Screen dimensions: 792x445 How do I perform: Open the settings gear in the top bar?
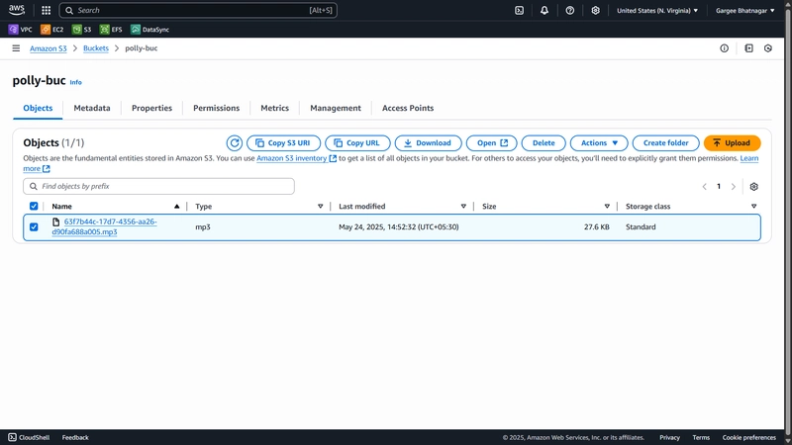(596, 10)
